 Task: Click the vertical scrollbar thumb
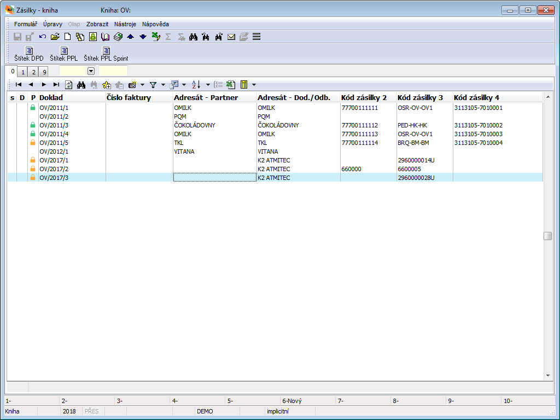tap(547, 236)
